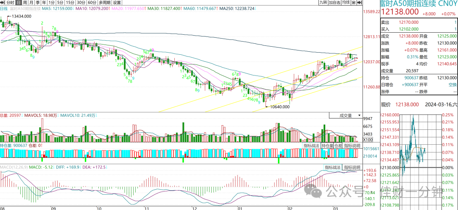This screenshot has height=210, width=458.
Task: Click the collapse arrow icon left of 分时
Action: click(x=3, y=3)
